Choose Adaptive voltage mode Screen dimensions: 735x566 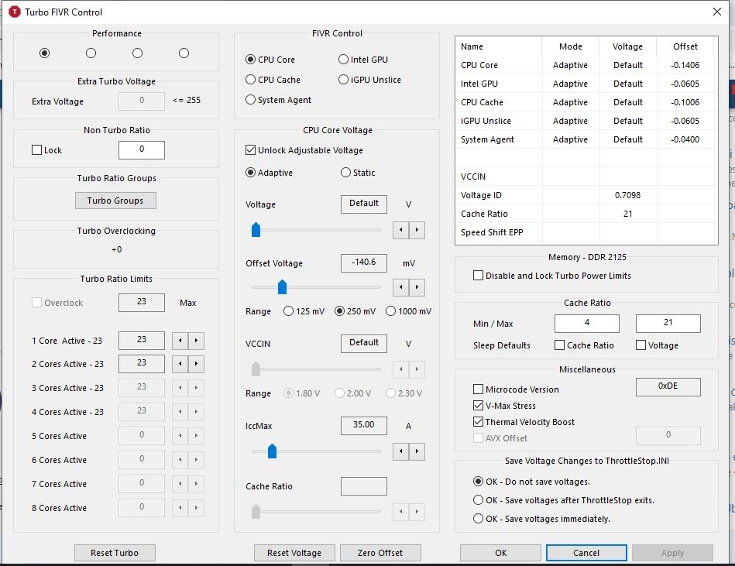pos(269,173)
